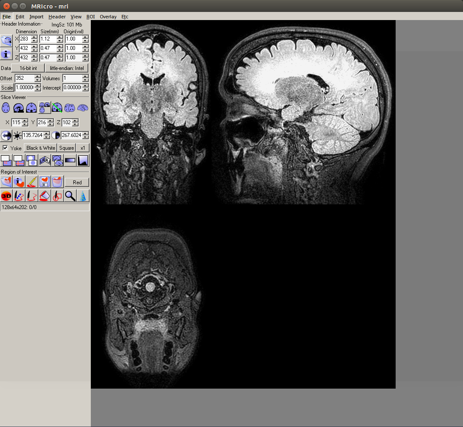Viewport: 463px width, 427px height.
Task: Select the ROI pencil drawing tool
Action: click(31, 181)
